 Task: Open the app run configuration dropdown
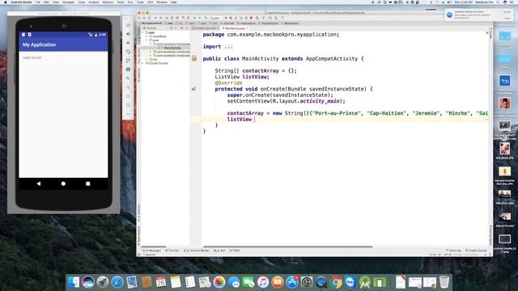point(215,18)
